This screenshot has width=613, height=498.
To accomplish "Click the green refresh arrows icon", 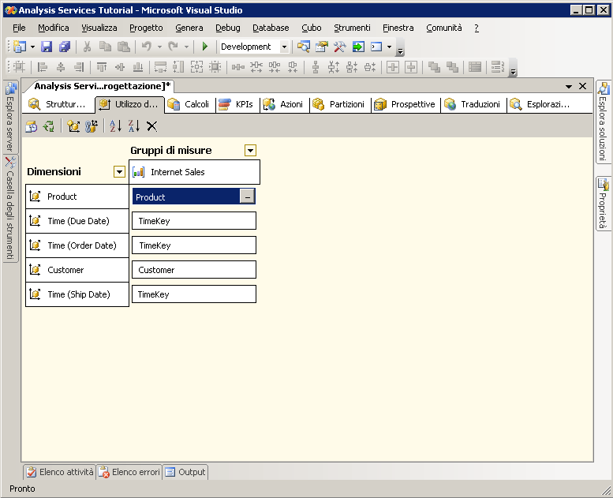I will [49, 126].
